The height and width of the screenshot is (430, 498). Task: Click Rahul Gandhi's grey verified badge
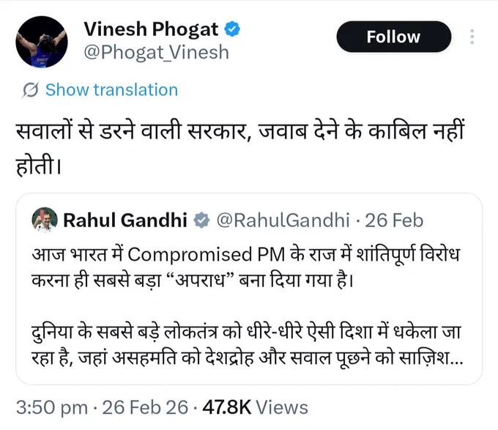click(x=202, y=220)
